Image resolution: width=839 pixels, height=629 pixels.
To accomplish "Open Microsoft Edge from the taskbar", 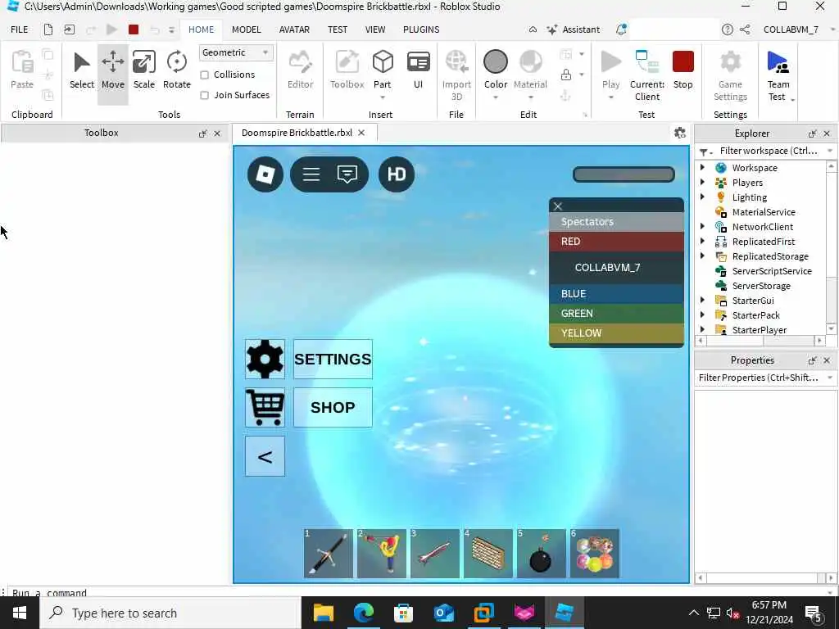I will coord(363,613).
